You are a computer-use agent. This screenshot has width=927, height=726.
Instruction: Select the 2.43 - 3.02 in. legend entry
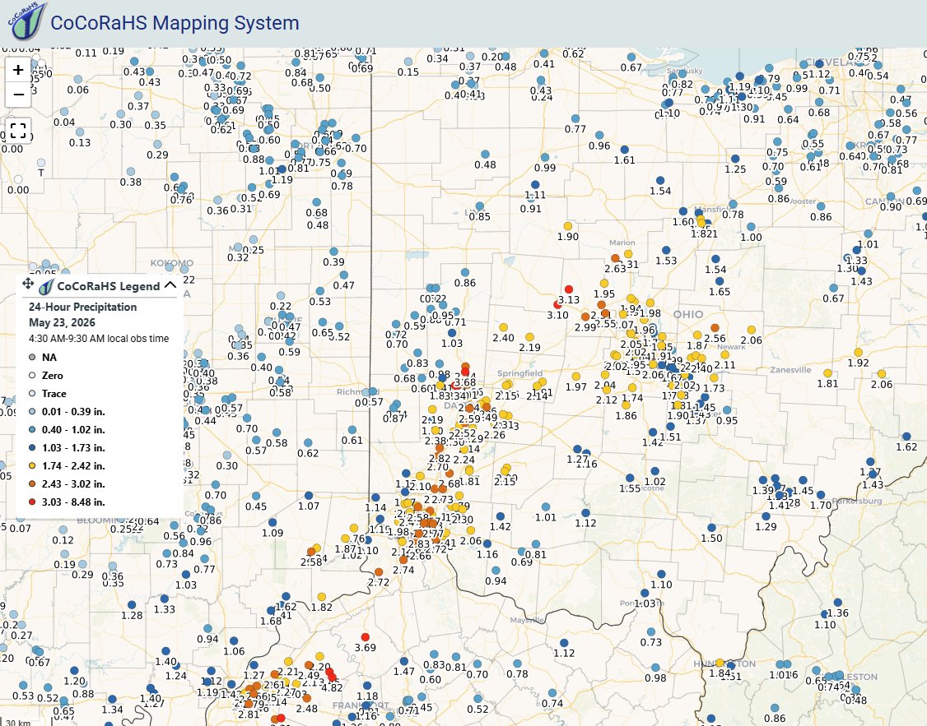click(x=67, y=484)
